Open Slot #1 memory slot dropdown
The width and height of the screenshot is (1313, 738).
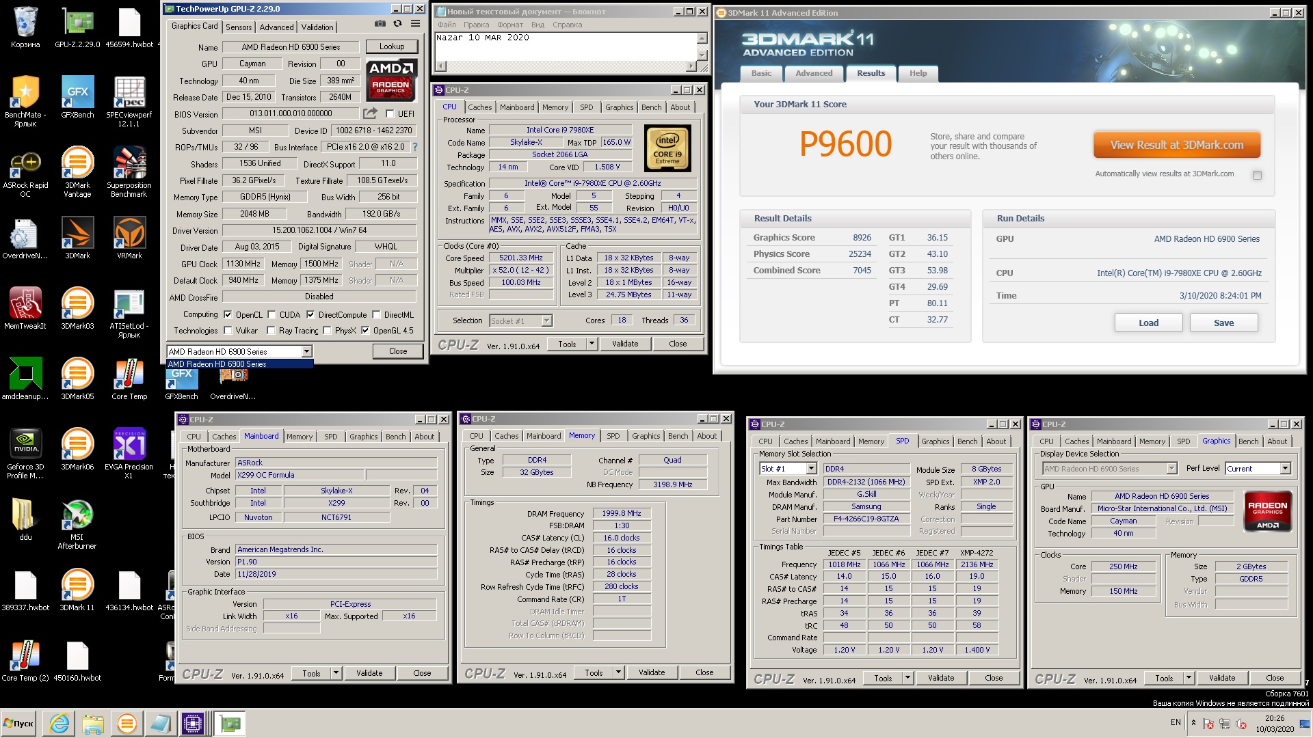pyautogui.click(x=811, y=468)
